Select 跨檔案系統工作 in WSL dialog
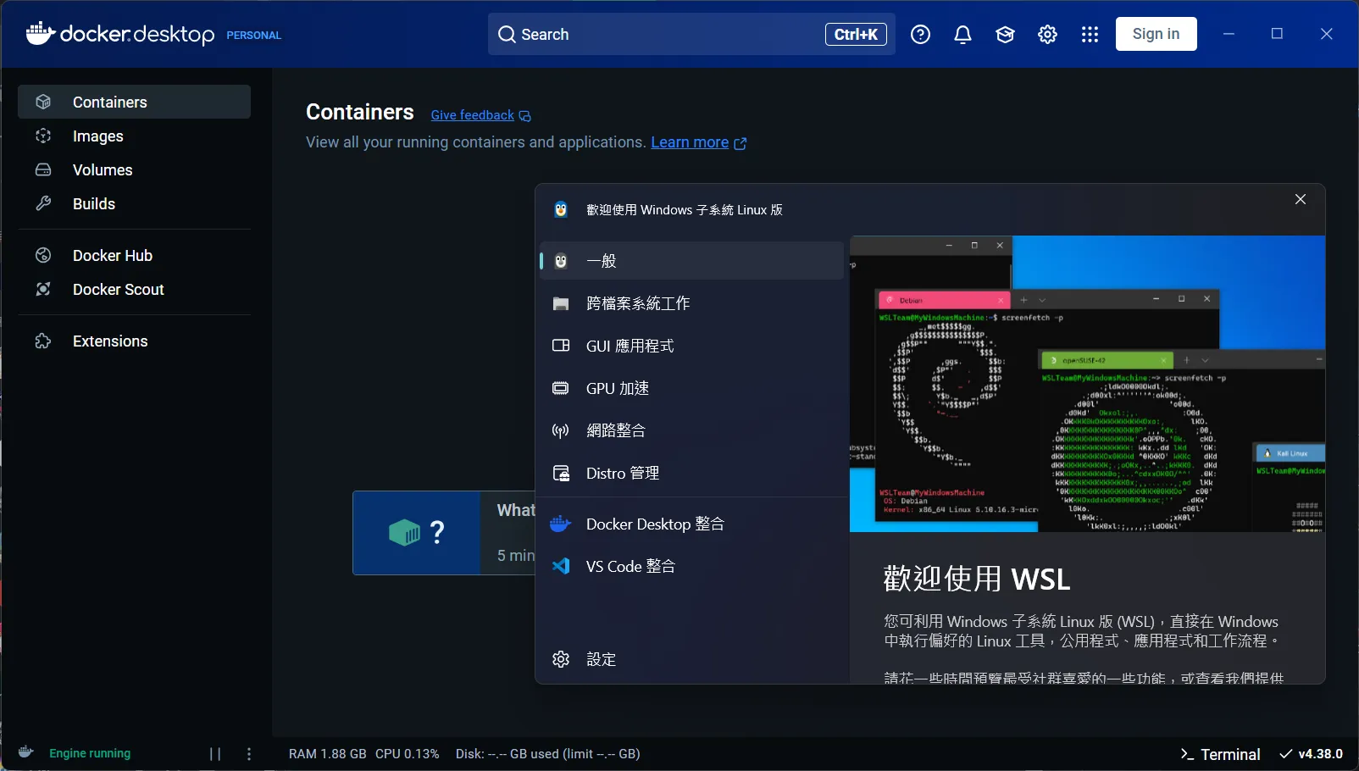1359x771 pixels. pos(691,303)
